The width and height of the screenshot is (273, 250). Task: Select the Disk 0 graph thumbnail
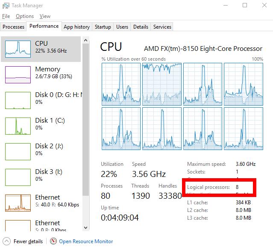point(18,100)
